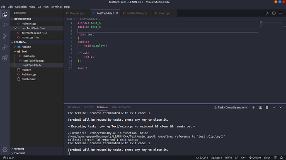
Task: Open the Source Control view
Action: [x=5, y=36]
